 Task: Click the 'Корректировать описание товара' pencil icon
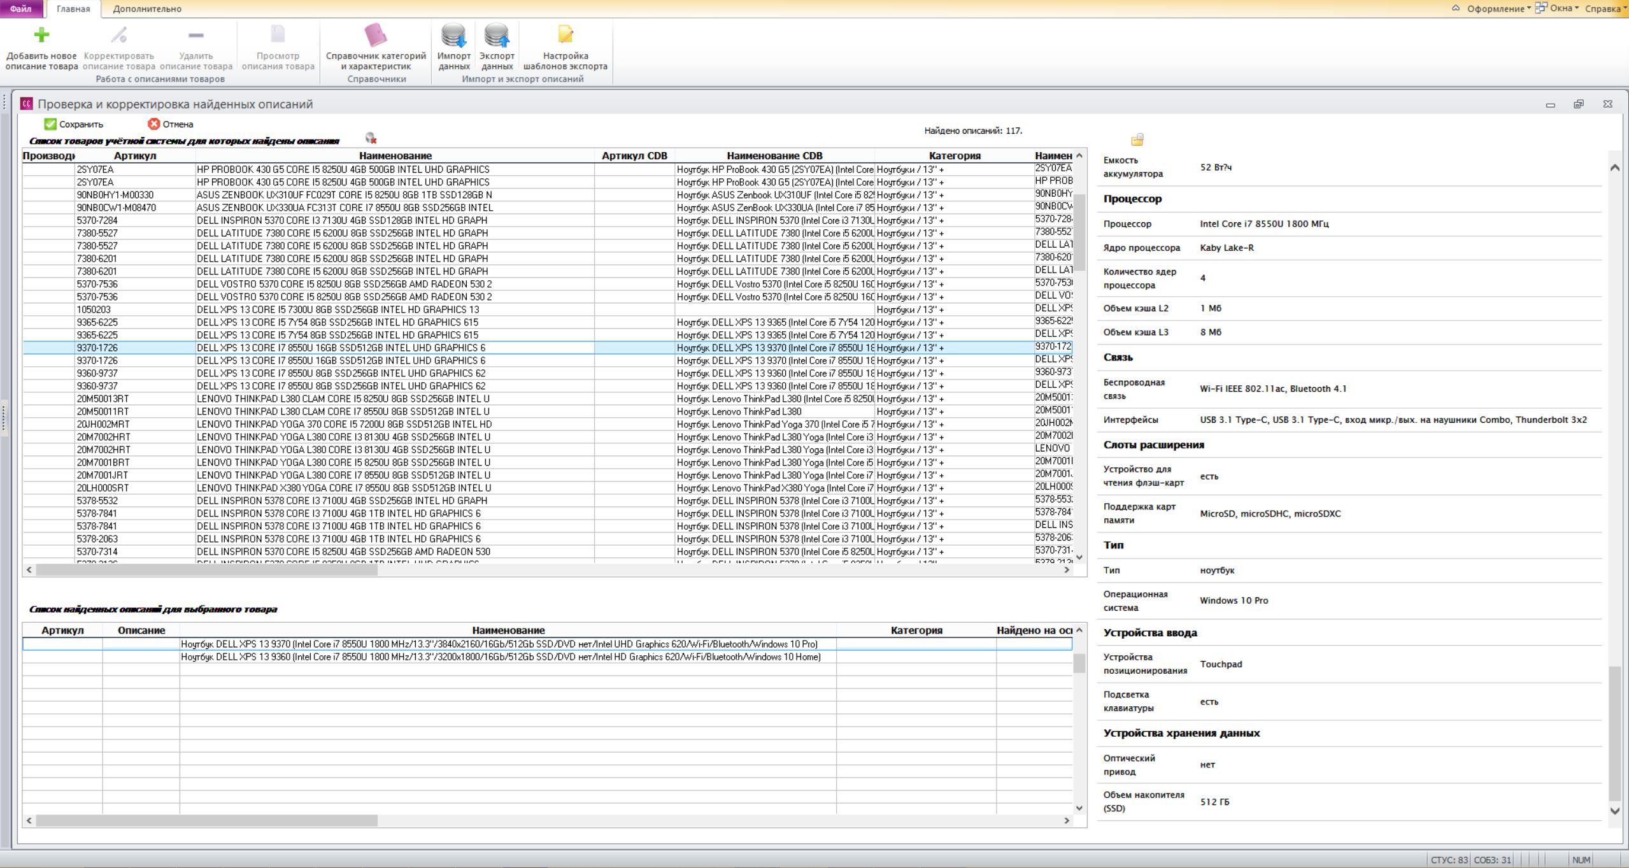(119, 34)
